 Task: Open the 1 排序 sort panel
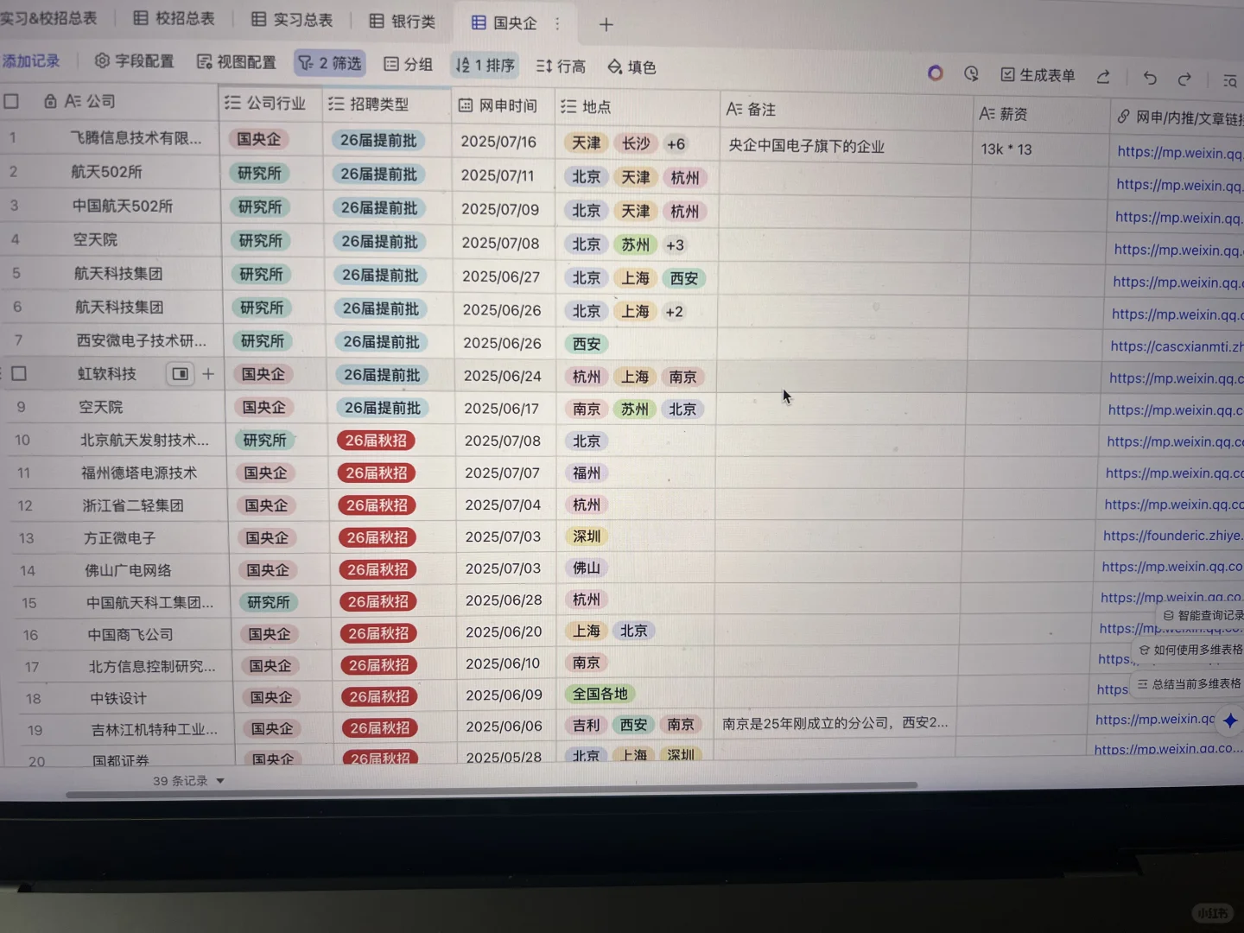coord(485,65)
